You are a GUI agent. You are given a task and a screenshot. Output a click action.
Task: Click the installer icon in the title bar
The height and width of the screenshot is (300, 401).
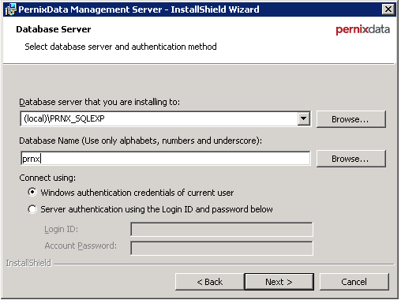(10, 9)
